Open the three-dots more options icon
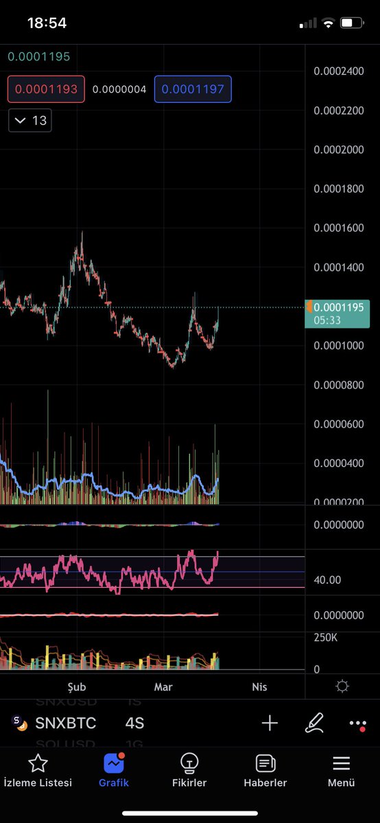The image size is (380, 823). pyautogui.click(x=358, y=723)
